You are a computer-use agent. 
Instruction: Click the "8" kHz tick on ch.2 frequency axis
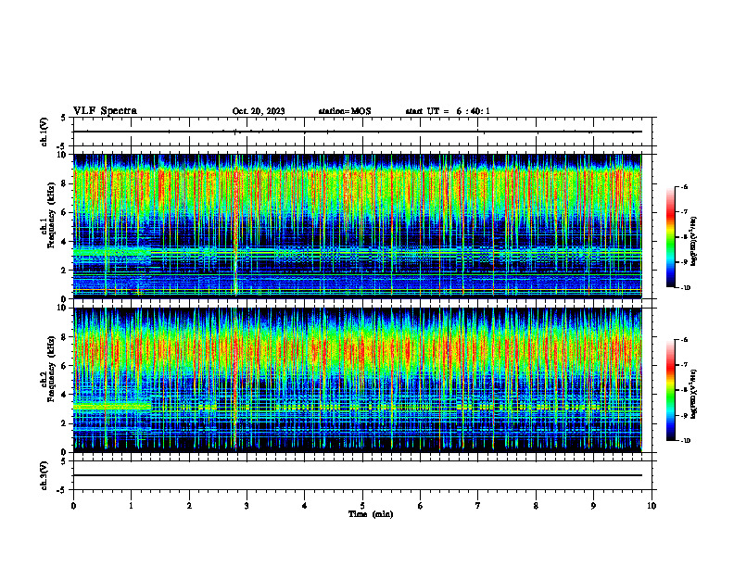64,337
